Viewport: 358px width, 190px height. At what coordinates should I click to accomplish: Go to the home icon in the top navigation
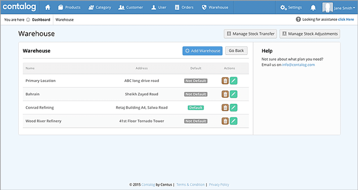tap(48, 7)
